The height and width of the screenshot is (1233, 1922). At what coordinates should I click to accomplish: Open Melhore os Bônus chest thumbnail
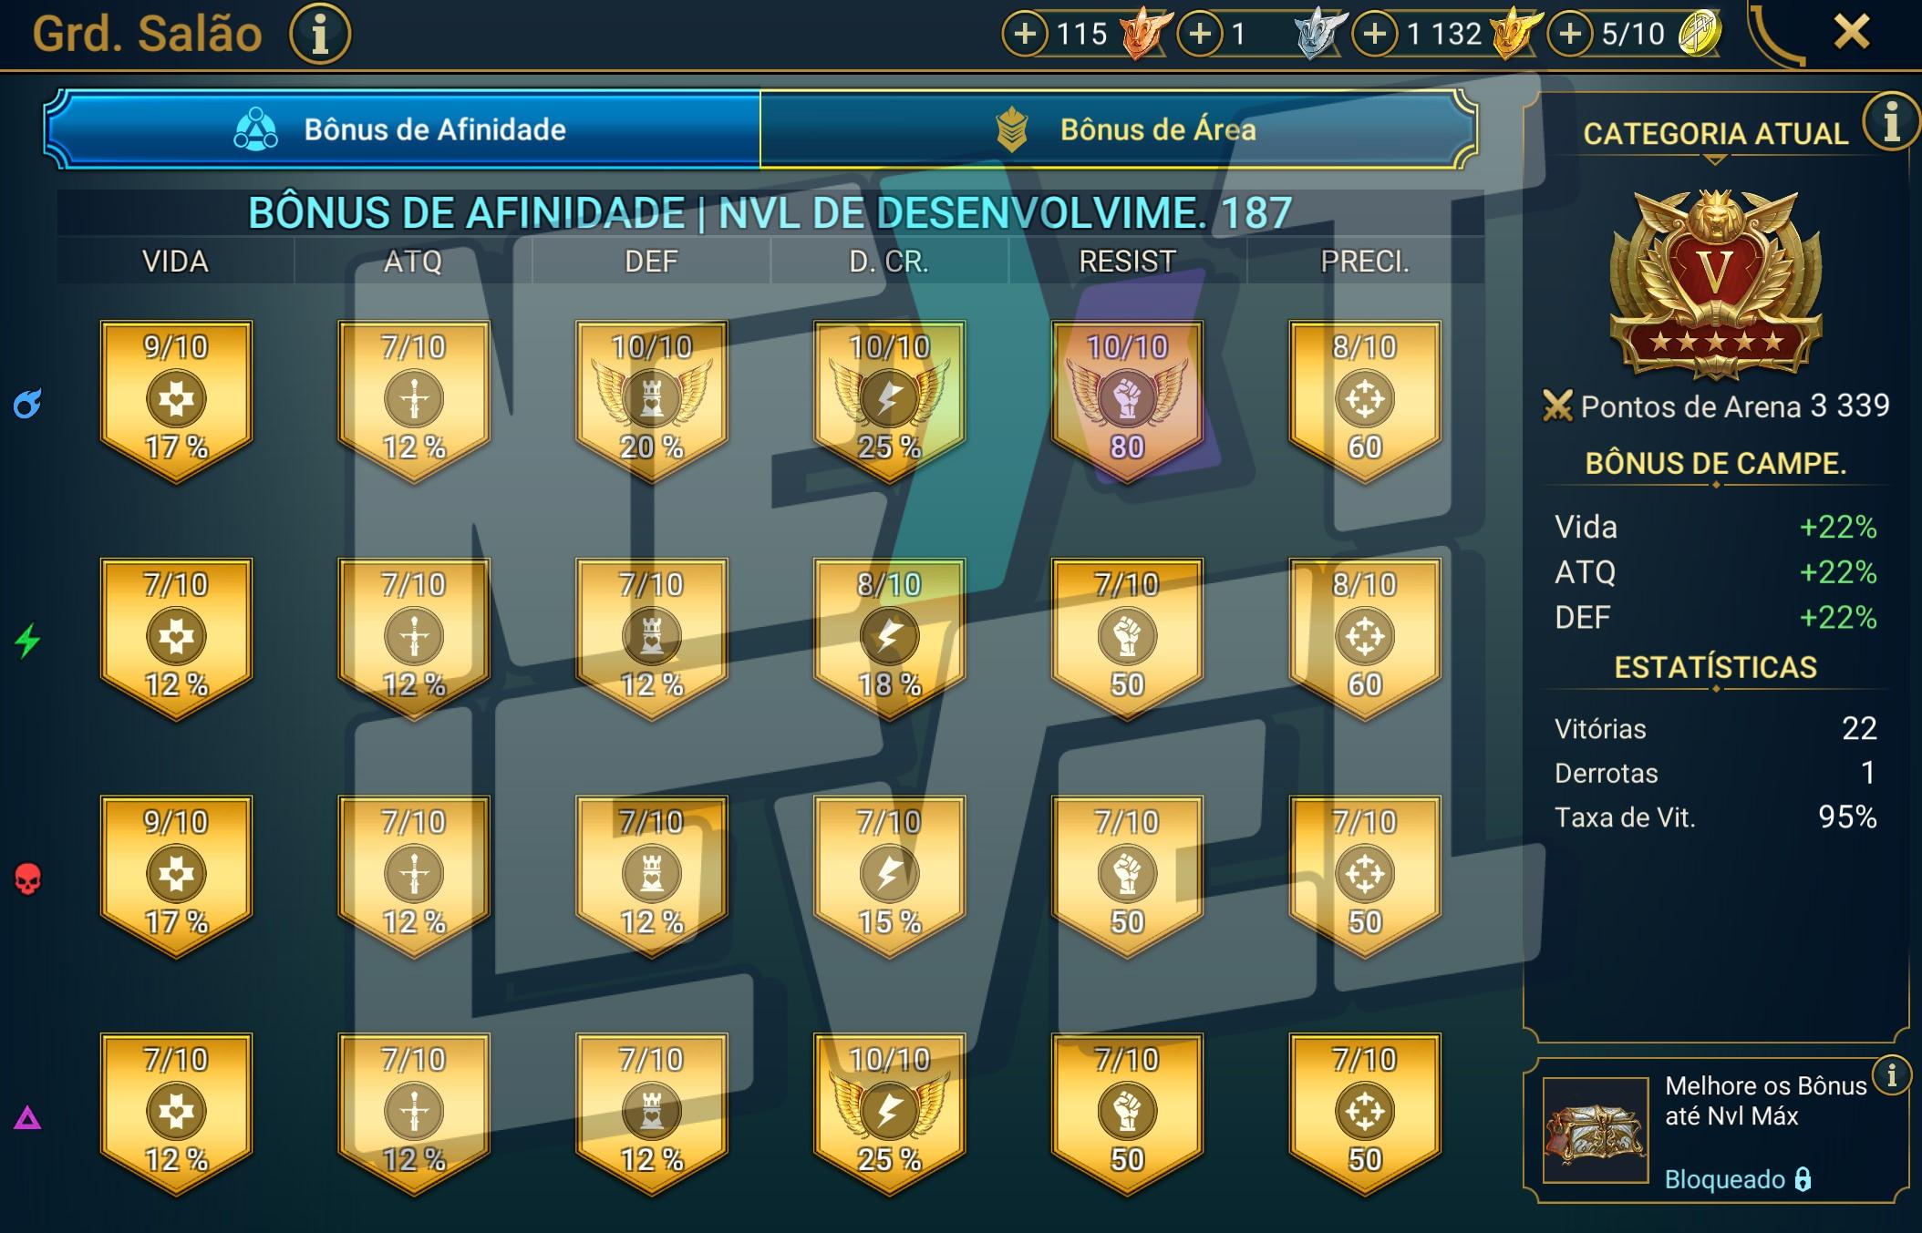click(x=1596, y=1130)
